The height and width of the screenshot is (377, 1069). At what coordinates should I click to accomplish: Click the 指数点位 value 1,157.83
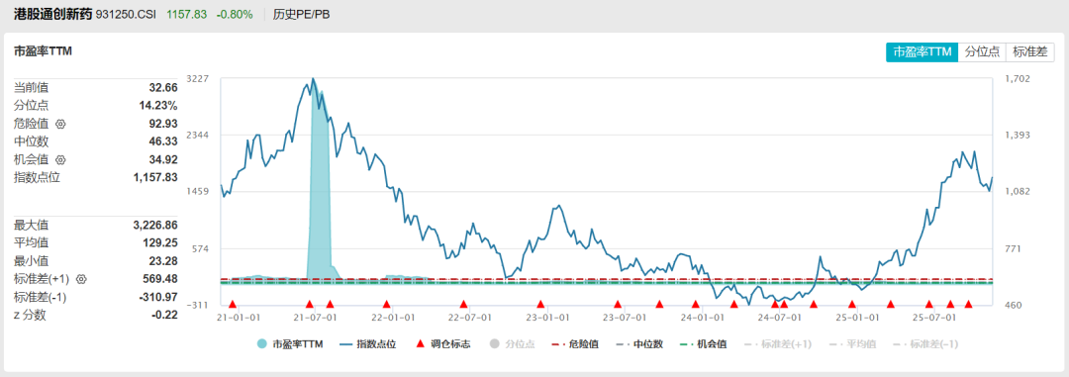click(155, 177)
